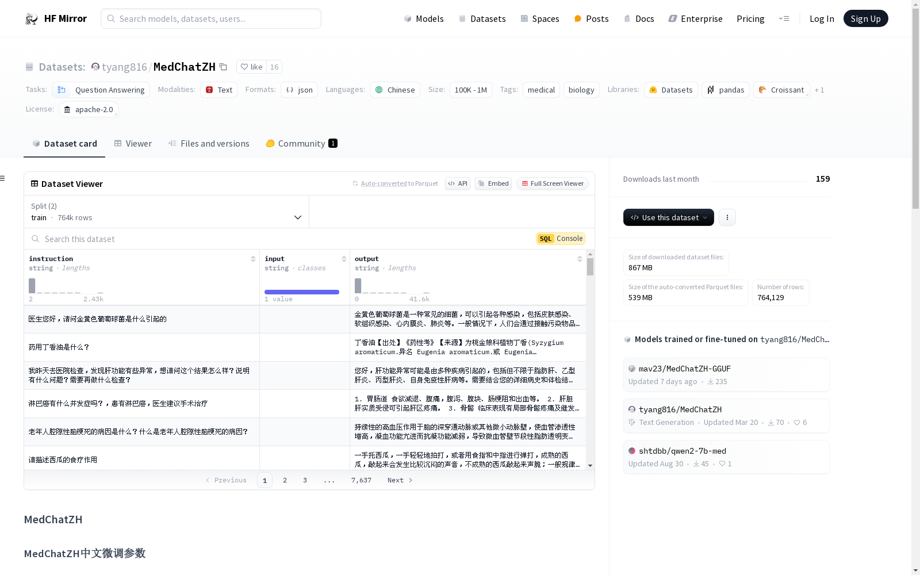The image size is (920, 575).
Task: Go to Datasets in top navigation
Action: pos(482,19)
